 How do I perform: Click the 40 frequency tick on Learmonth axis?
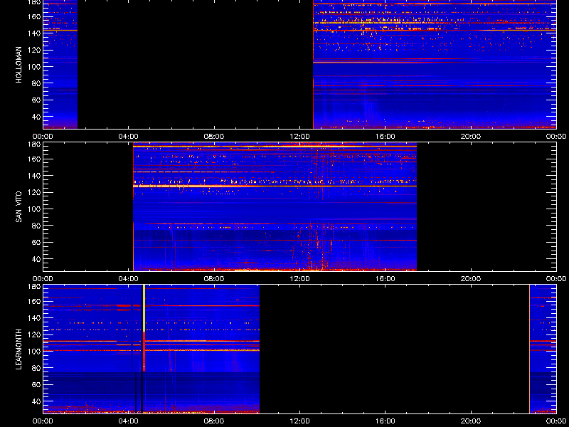coord(36,401)
